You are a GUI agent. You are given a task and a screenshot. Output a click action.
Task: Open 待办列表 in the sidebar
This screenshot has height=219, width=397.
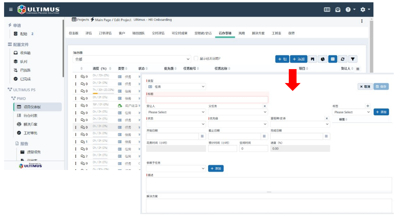(27, 116)
